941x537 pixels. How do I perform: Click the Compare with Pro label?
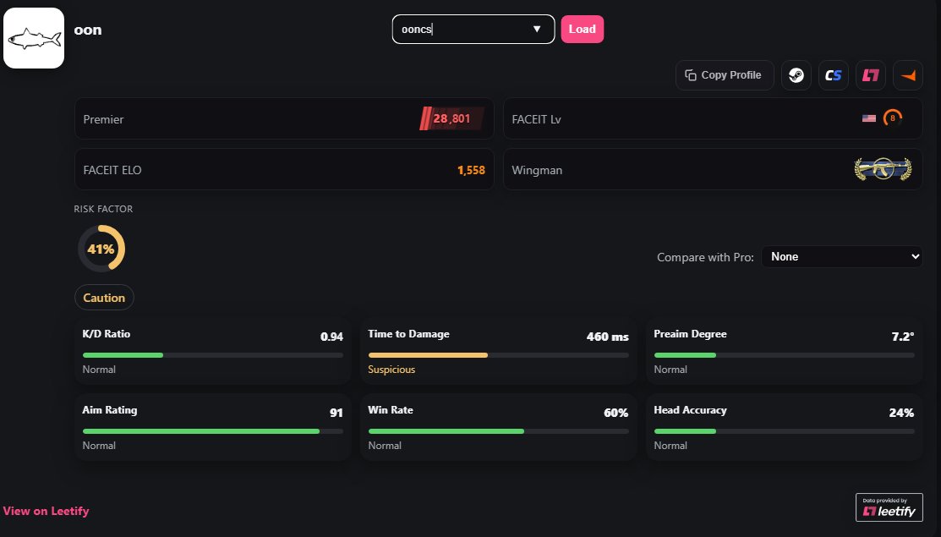pos(705,257)
